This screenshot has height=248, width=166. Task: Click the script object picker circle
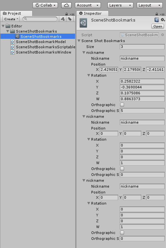pyautogui.click(x=162, y=35)
